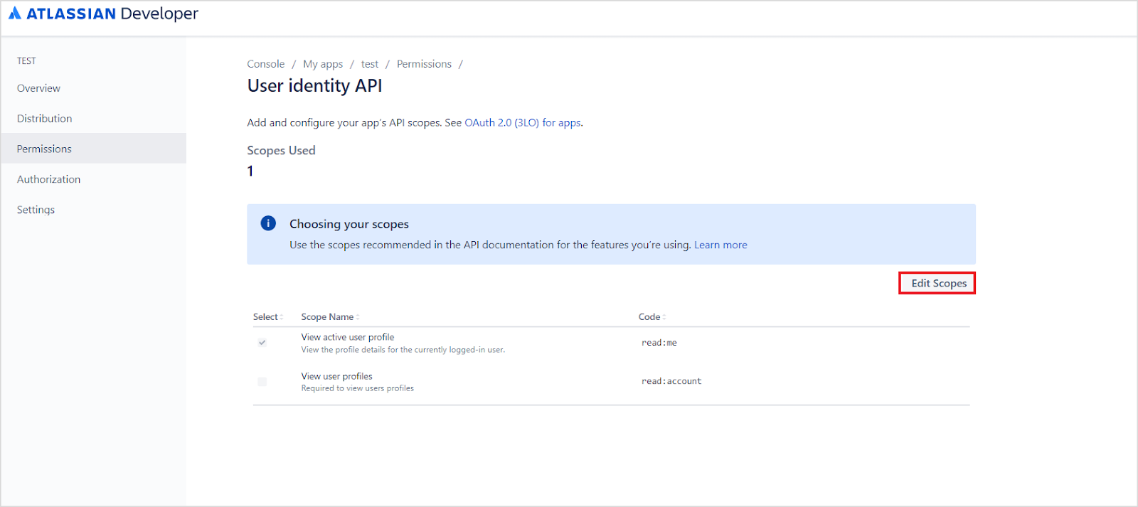Click the Atlassian logo icon
The height and width of the screenshot is (507, 1138).
click(15, 14)
